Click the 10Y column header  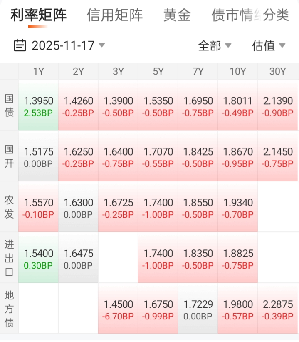[238, 71]
